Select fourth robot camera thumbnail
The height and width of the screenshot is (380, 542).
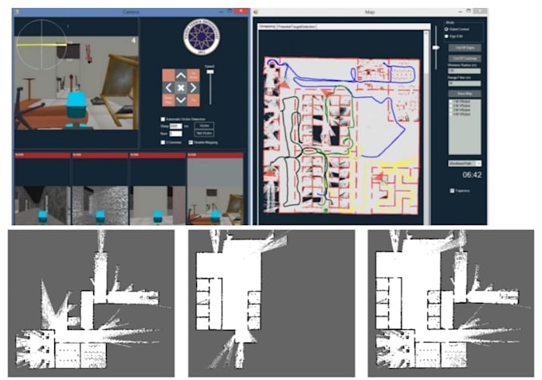[x=215, y=189]
